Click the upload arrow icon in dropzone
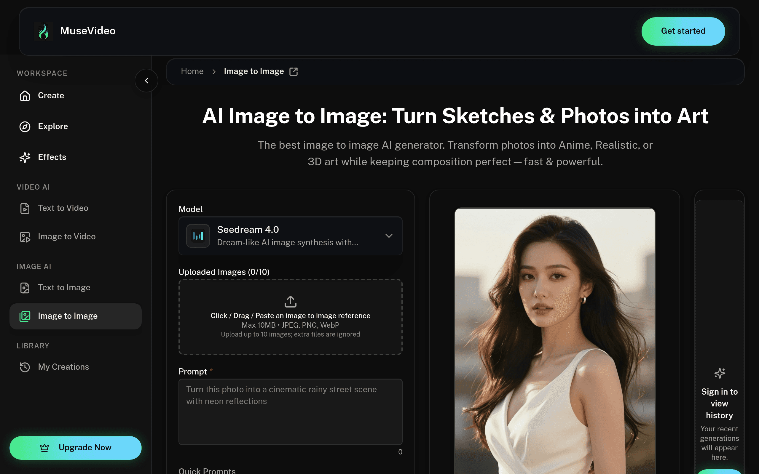This screenshot has height=474, width=759. coord(291,301)
